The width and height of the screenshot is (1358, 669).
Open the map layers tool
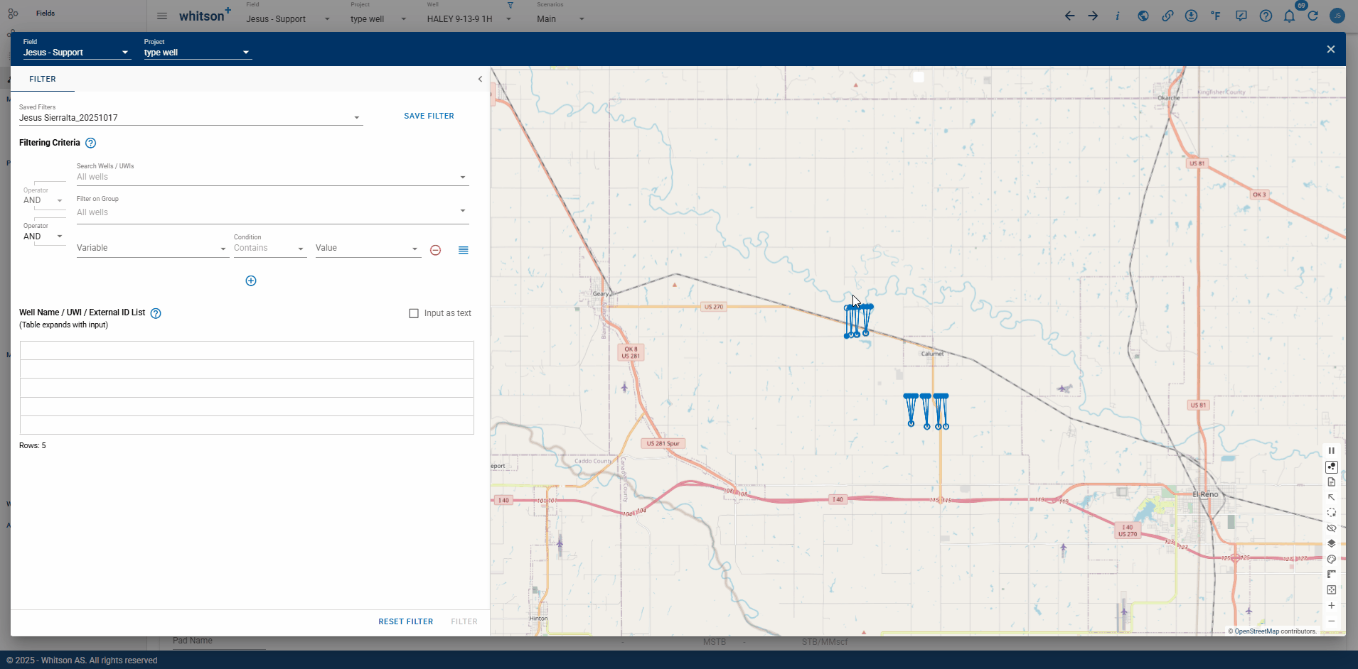1331,543
